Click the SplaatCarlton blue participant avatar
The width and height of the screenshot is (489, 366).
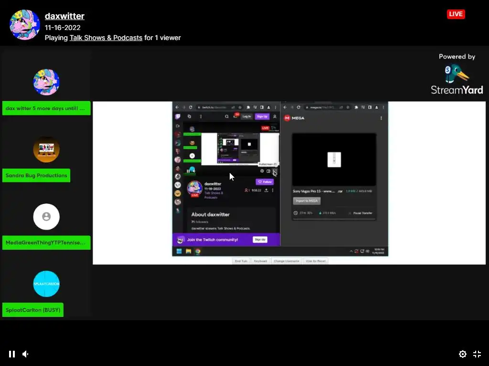click(46, 284)
